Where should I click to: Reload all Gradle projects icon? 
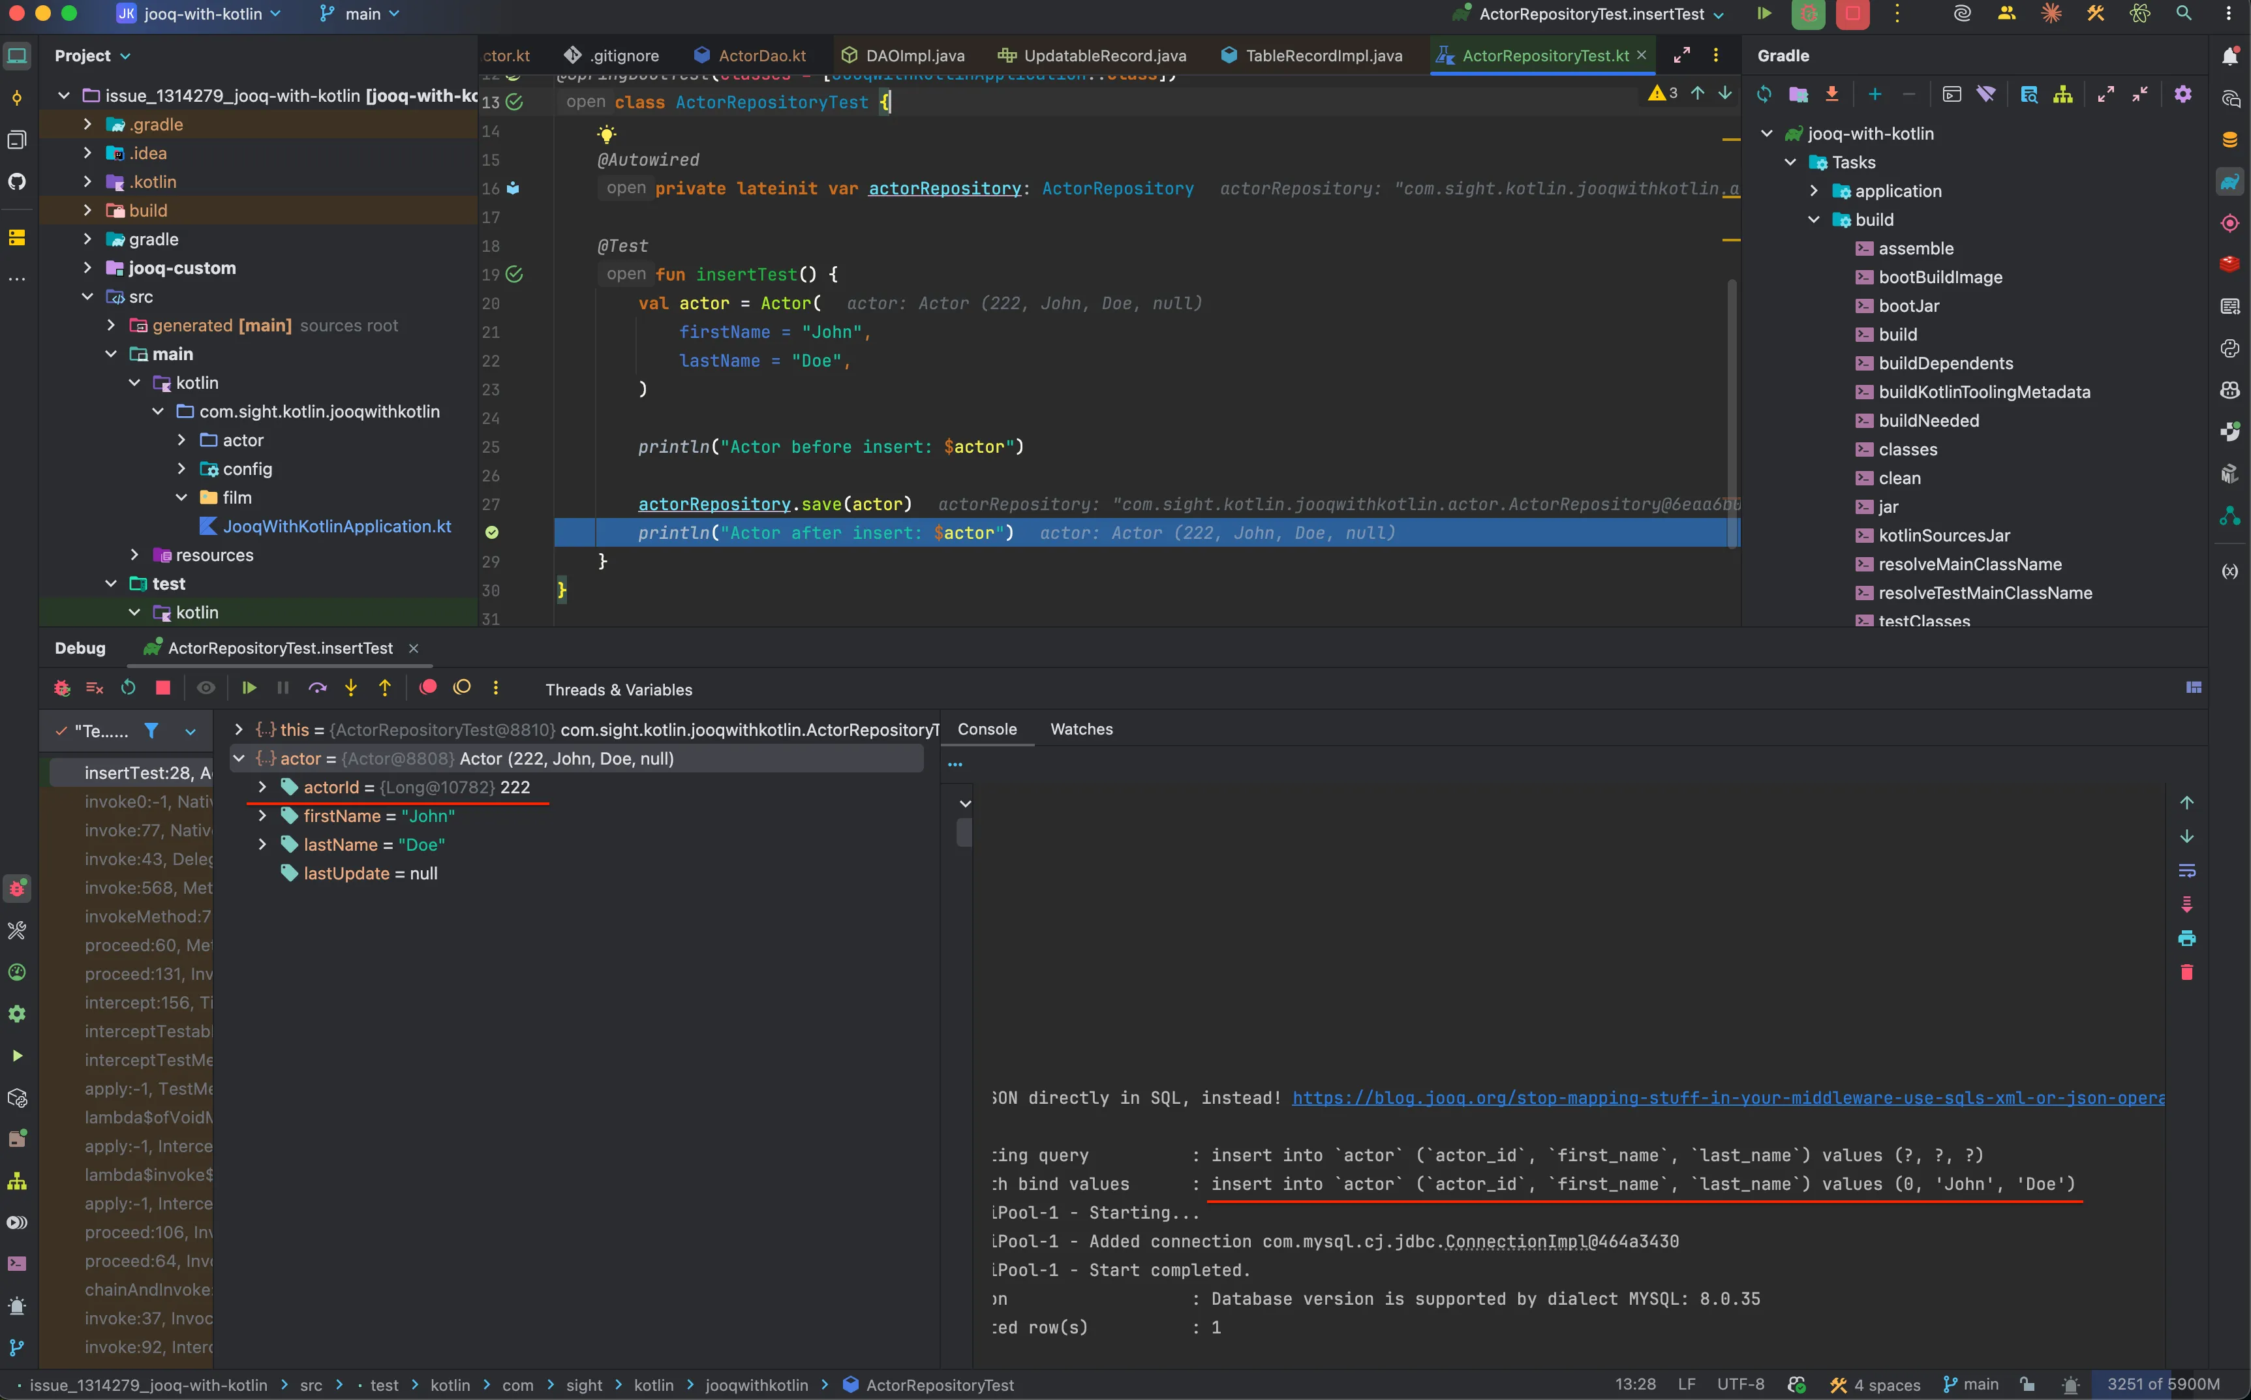1764,95
